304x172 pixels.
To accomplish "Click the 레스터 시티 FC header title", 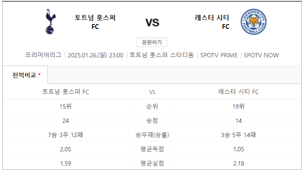I will (x=212, y=22).
